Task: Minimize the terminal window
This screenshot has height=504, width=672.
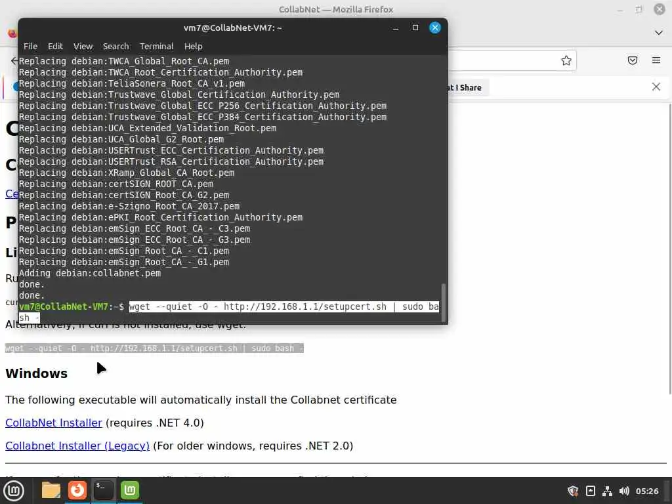Action: (396, 28)
